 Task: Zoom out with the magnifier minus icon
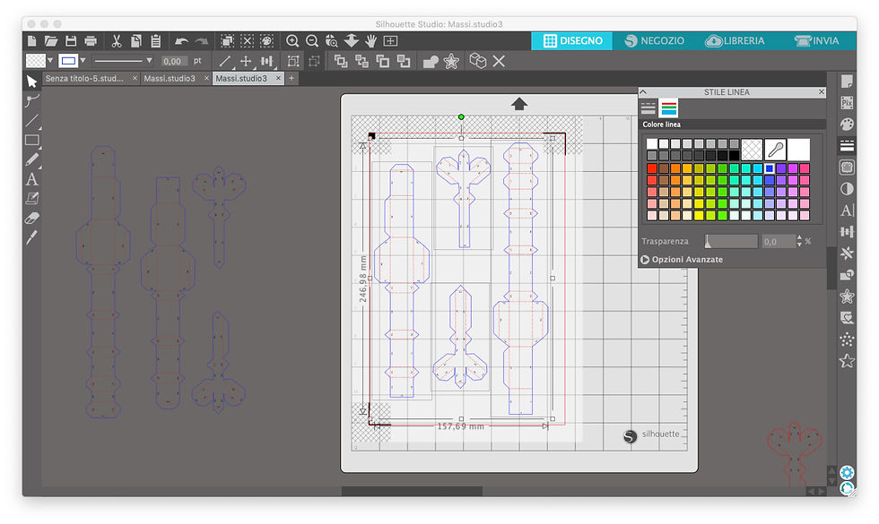(x=312, y=41)
